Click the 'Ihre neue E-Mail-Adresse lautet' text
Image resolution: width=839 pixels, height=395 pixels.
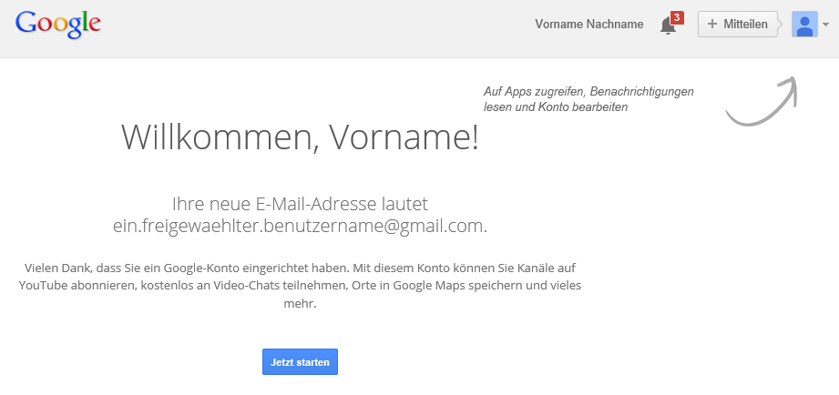tap(300, 204)
